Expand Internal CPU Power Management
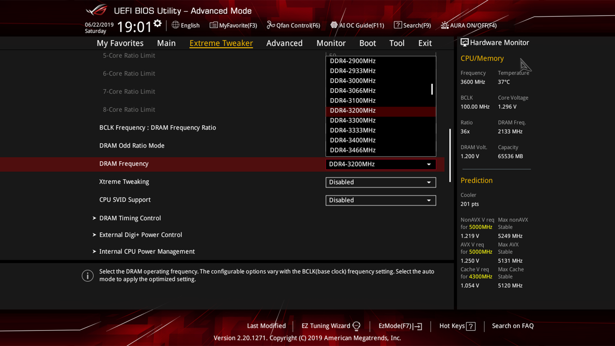 pos(147,251)
